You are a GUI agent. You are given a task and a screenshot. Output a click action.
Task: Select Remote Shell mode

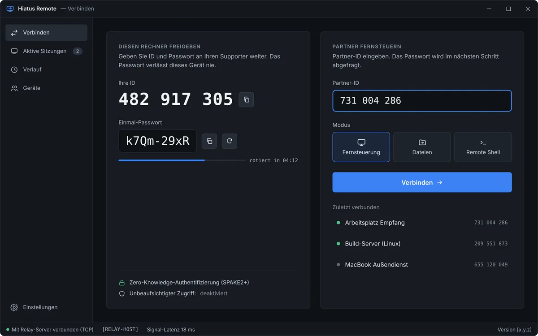(483, 147)
